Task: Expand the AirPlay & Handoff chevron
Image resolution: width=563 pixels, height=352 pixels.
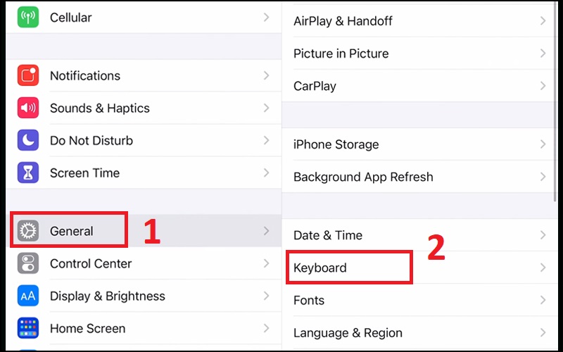Action: 543,21
